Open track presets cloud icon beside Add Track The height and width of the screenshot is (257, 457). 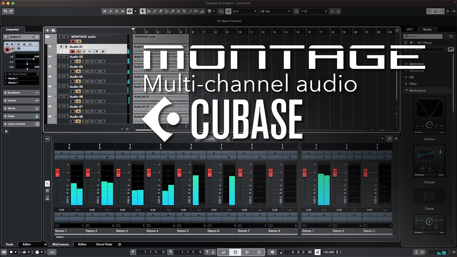(54, 30)
